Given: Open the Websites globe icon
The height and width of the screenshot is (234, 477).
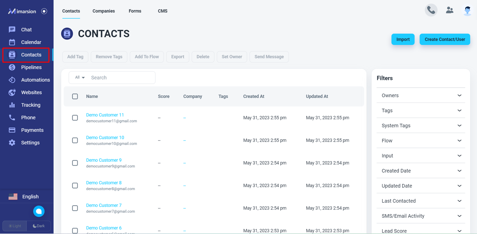Looking at the screenshot, I should coord(12,92).
